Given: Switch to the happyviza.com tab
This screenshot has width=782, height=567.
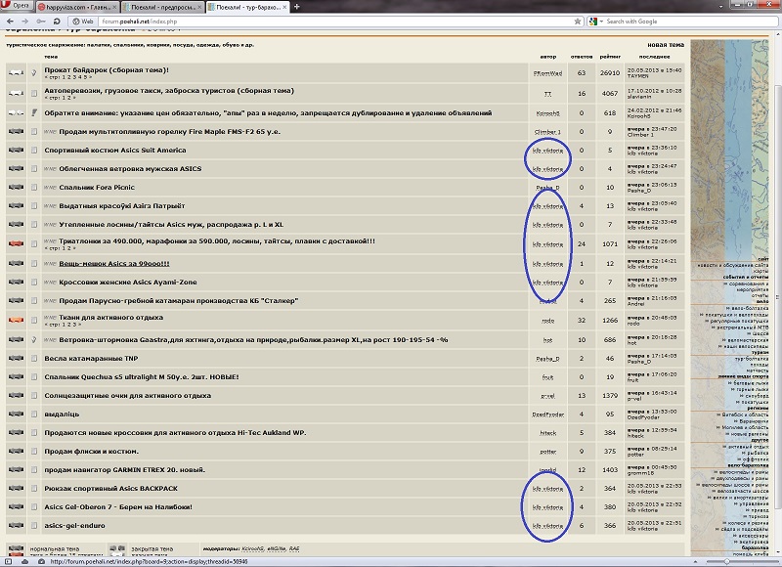Looking at the screenshot, I should pyautogui.click(x=77, y=7).
